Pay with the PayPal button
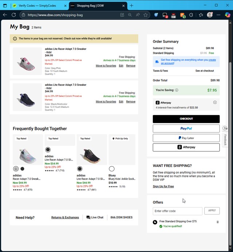The image size is (233, 252). pyautogui.click(x=186, y=129)
